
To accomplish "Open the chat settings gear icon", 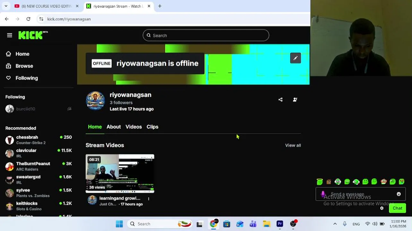I will tap(382, 208).
